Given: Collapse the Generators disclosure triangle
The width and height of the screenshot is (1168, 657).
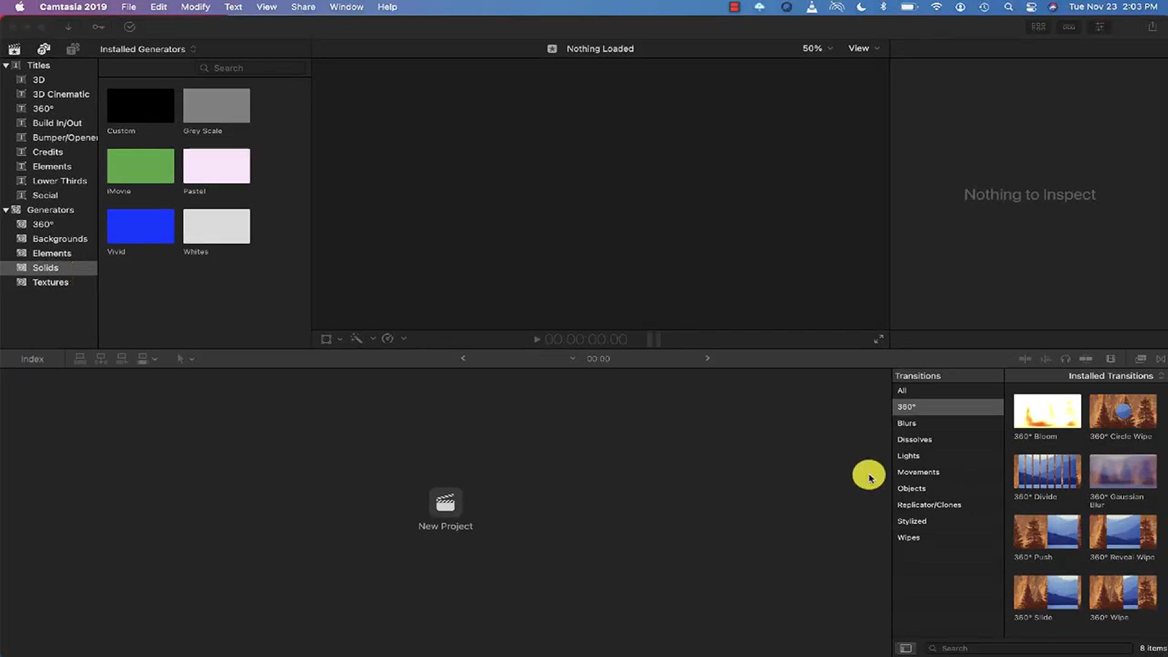Looking at the screenshot, I should pyautogui.click(x=6, y=210).
